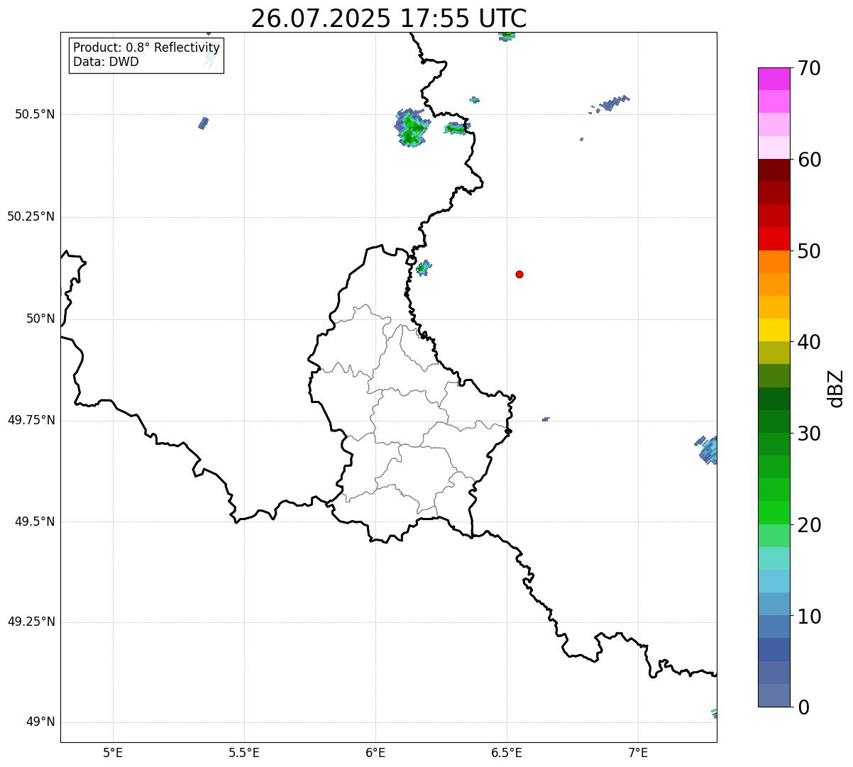Image resolution: width=853 pixels, height=767 pixels.
Task: Click the "7°E" longitude label
Action: coord(638,752)
